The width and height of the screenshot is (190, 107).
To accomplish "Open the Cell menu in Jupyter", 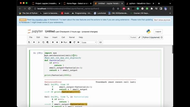I will pos(63,37).
